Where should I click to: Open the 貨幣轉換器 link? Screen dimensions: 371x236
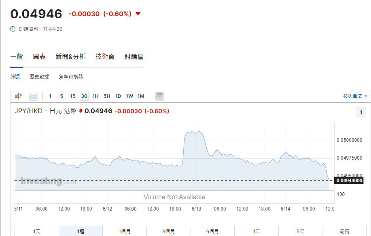[71, 76]
